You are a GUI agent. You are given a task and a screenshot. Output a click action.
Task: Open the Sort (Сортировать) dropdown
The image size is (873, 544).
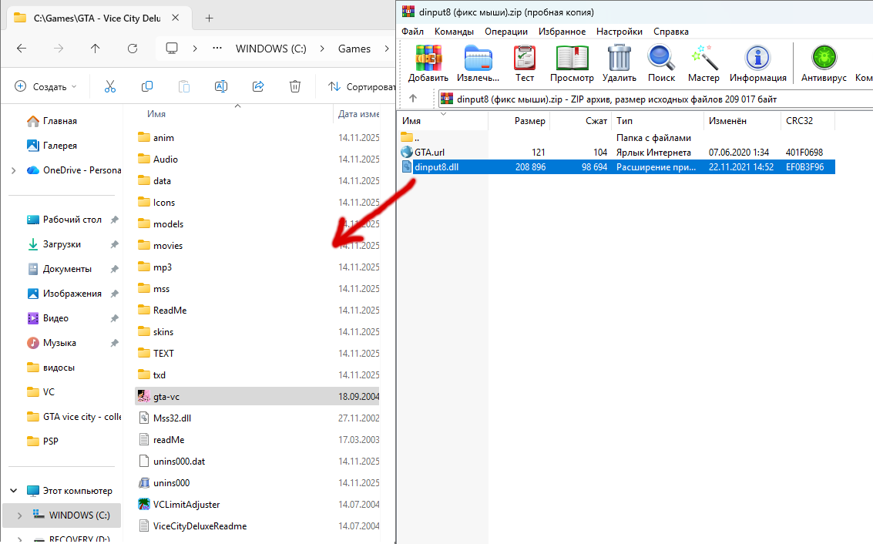[x=363, y=86]
